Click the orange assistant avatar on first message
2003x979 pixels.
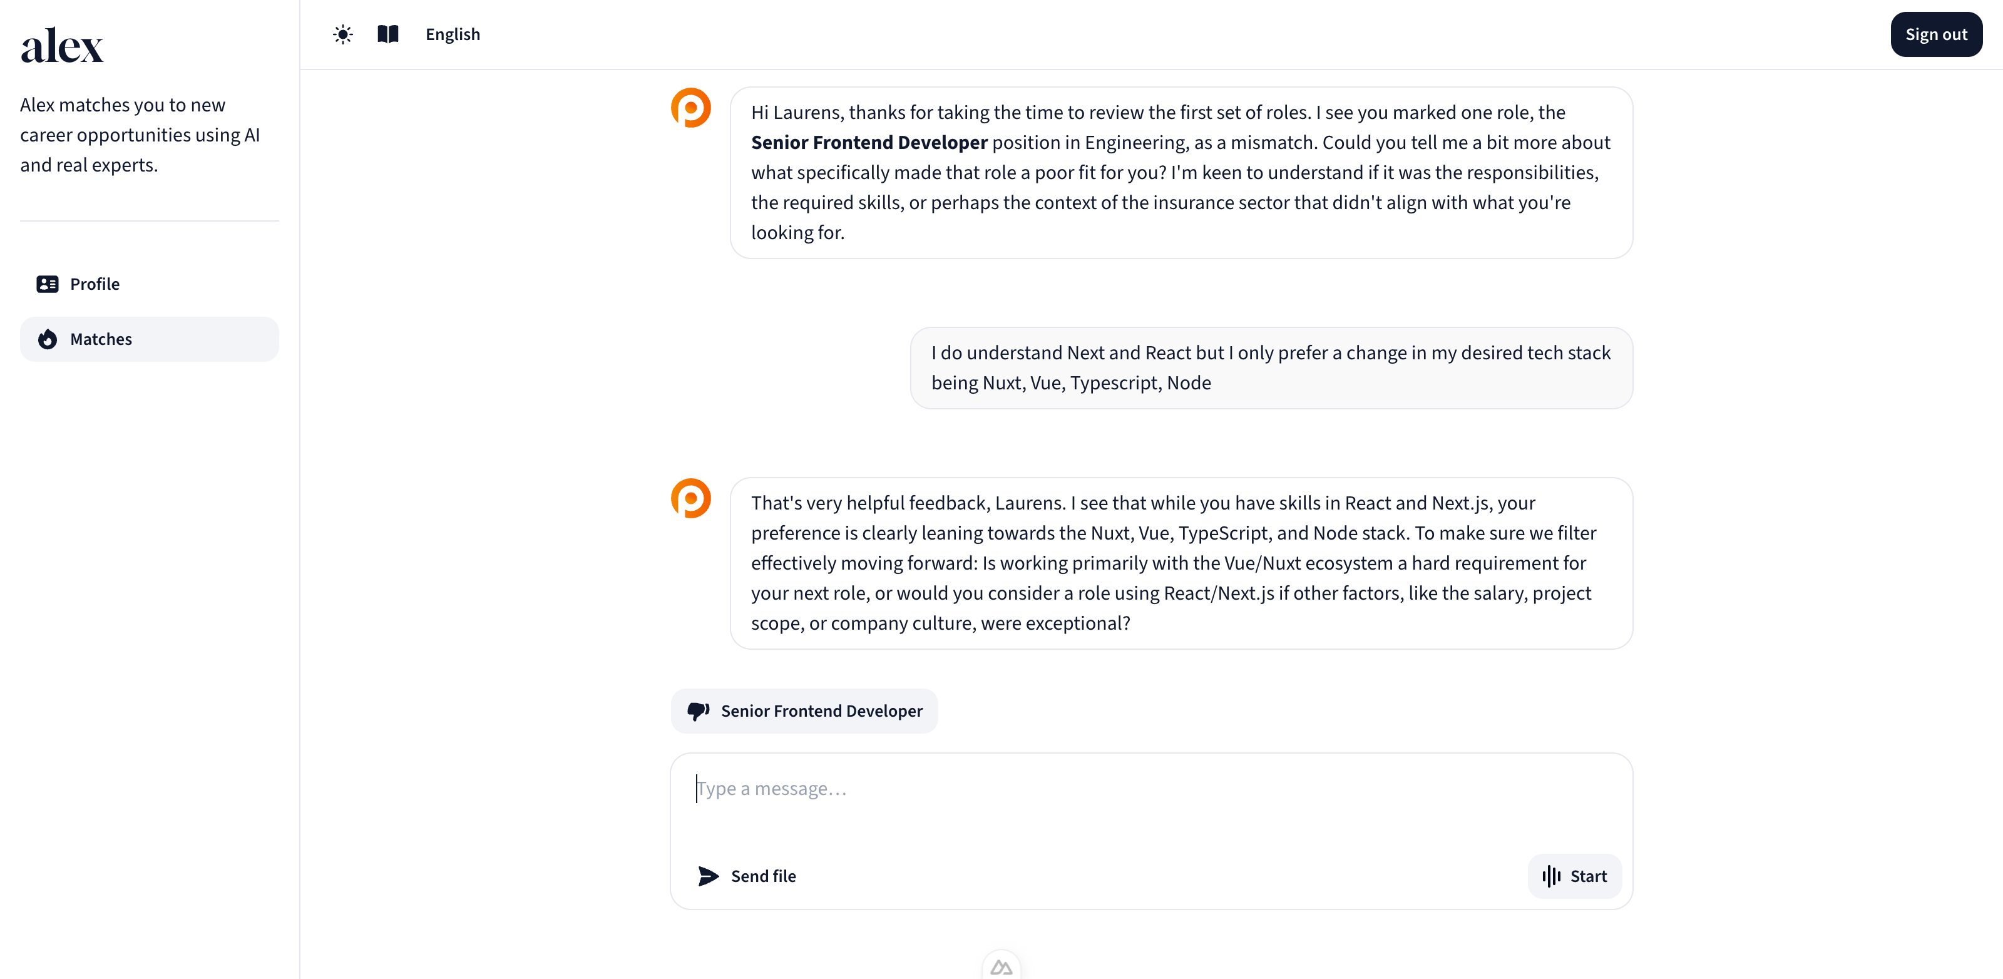(x=690, y=107)
